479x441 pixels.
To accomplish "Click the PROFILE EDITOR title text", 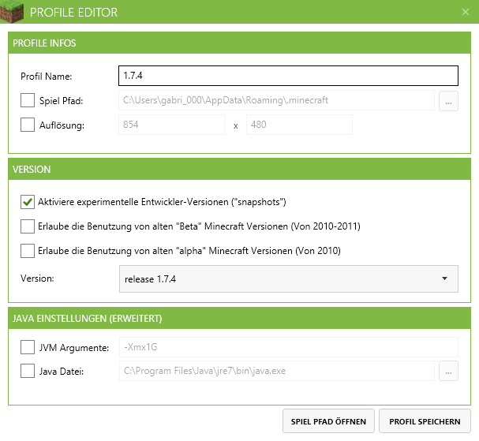I will (73, 12).
